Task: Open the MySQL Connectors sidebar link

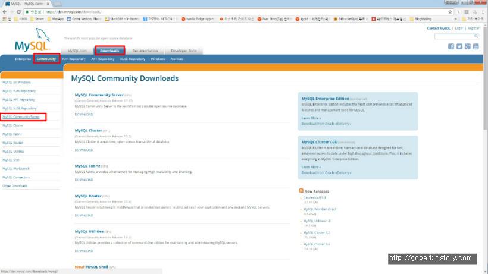Action: 16,177
